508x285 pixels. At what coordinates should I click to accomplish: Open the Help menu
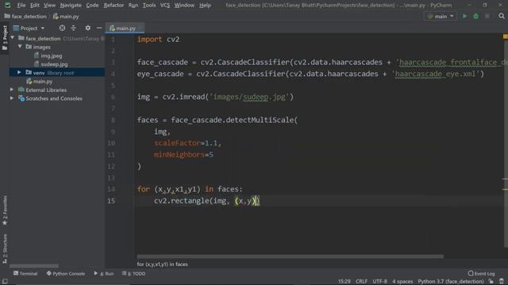(x=205, y=6)
